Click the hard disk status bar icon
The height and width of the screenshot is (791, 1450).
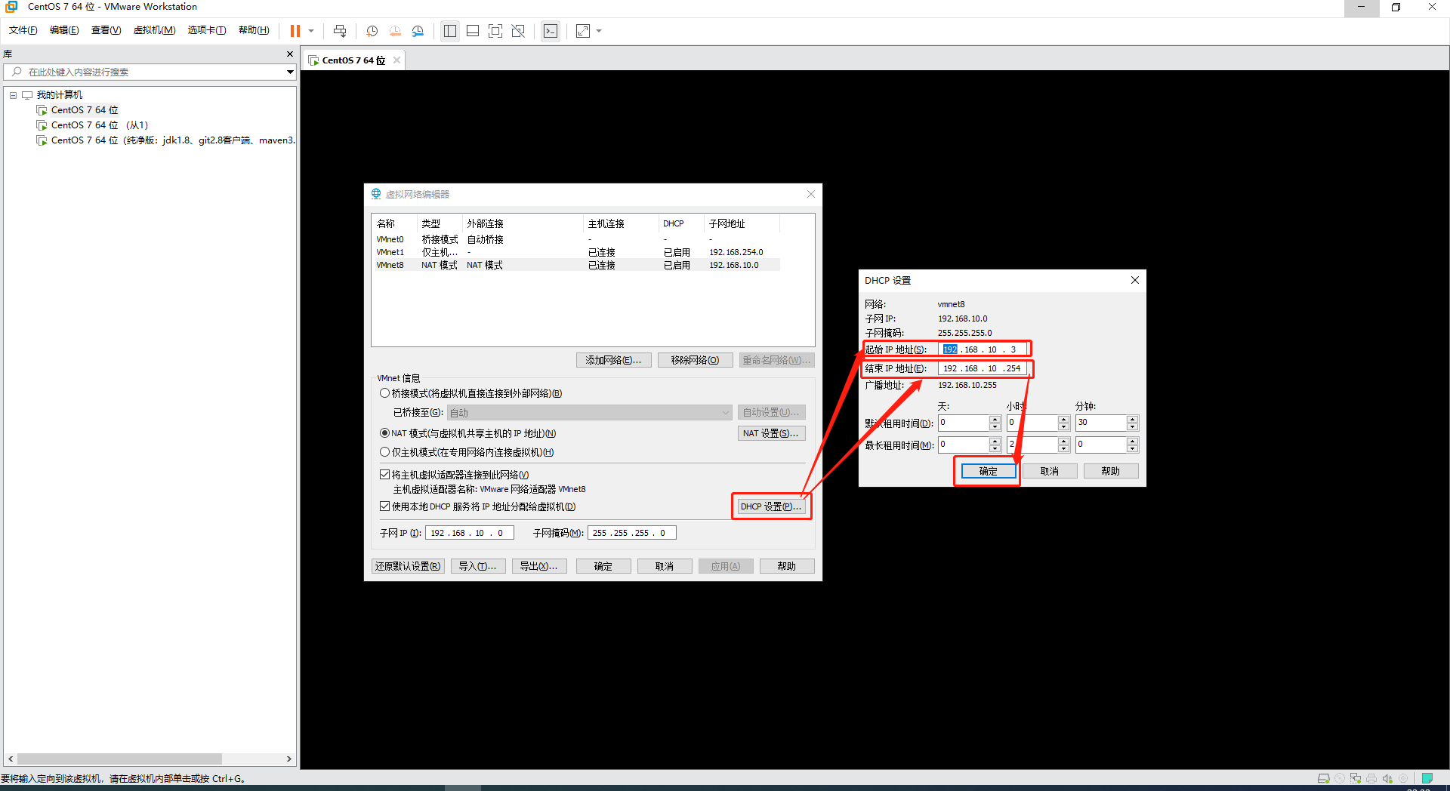(x=1323, y=778)
